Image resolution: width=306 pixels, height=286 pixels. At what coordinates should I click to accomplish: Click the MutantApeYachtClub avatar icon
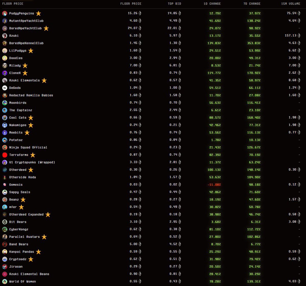tap(5, 21)
